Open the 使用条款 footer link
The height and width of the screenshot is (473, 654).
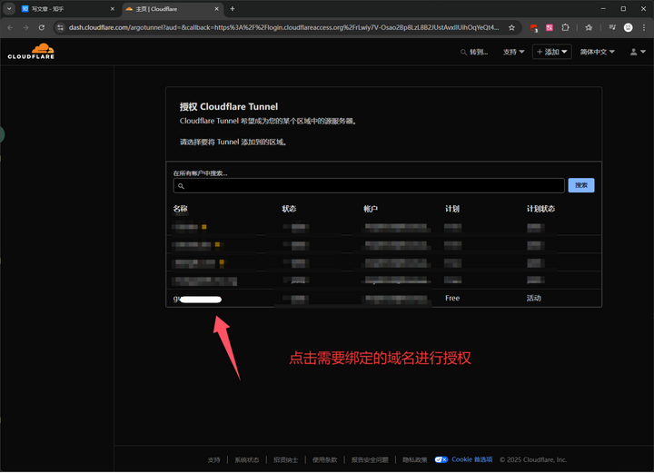pos(324,460)
